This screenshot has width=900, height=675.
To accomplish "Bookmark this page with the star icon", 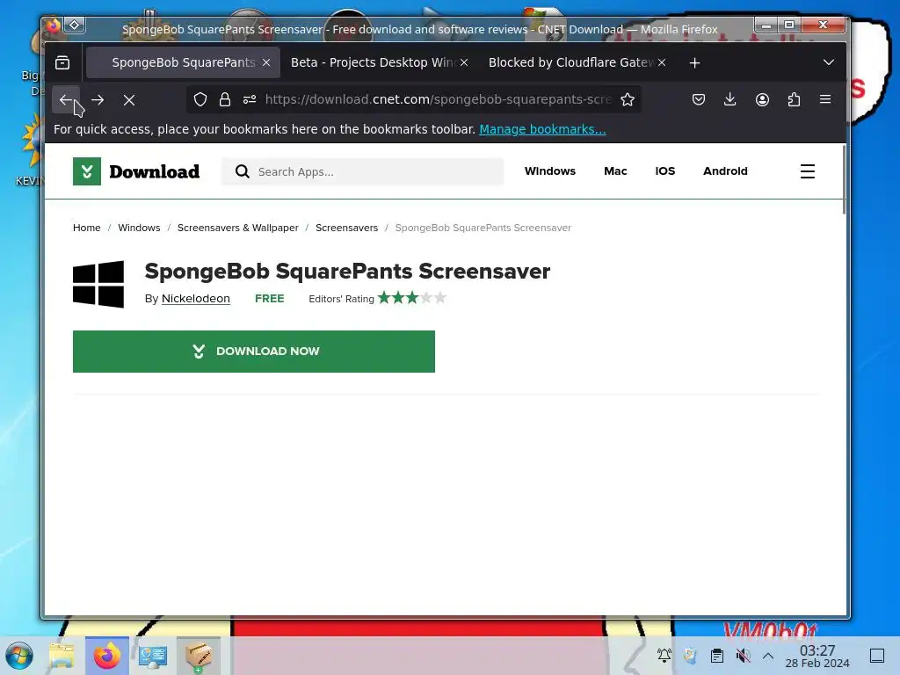I will (628, 100).
